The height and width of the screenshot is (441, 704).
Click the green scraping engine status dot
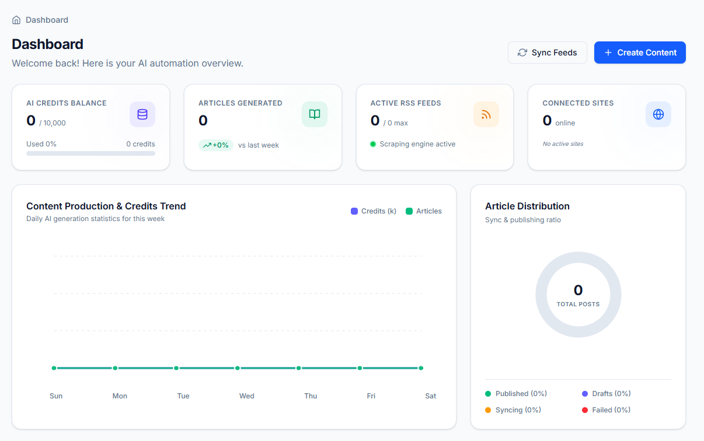[x=373, y=144]
